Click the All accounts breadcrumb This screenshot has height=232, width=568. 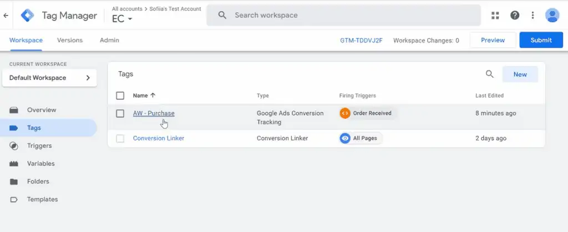pyautogui.click(x=127, y=9)
